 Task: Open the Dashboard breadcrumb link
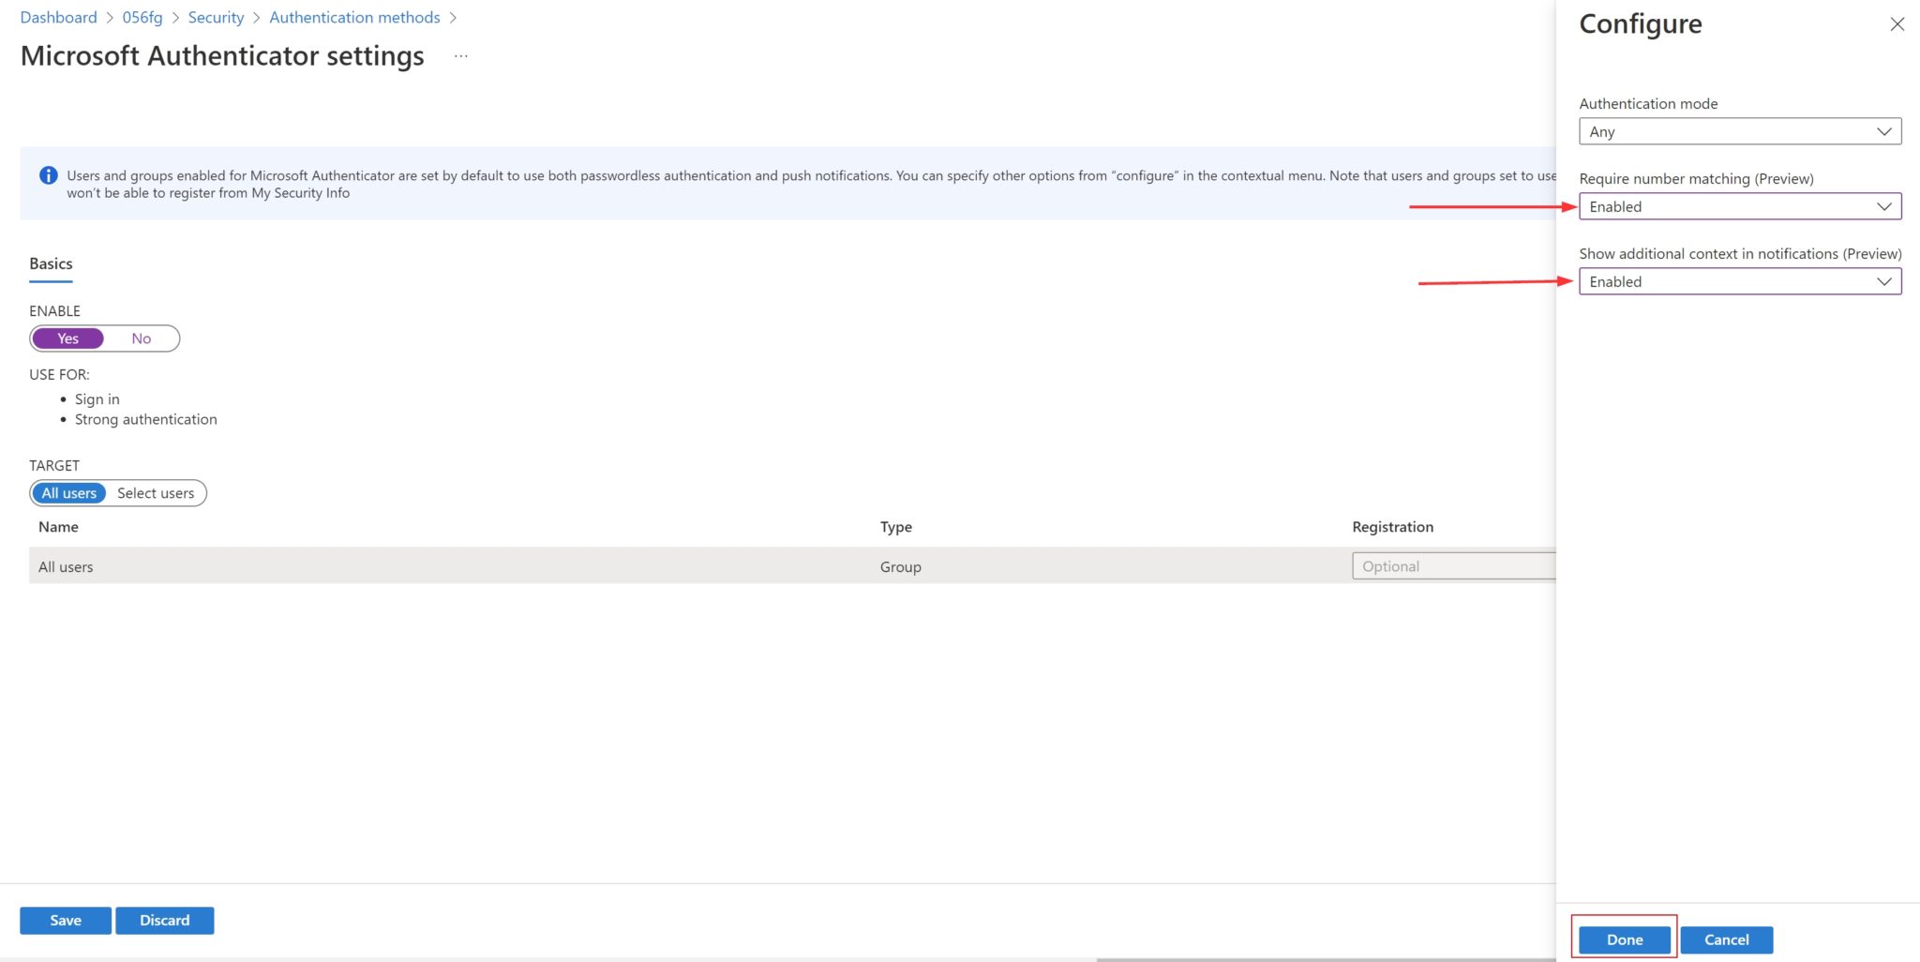point(58,17)
